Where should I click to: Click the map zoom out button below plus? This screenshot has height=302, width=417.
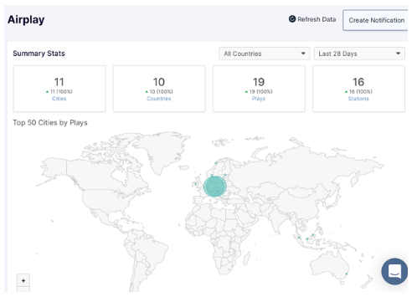click(x=23, y=289)
